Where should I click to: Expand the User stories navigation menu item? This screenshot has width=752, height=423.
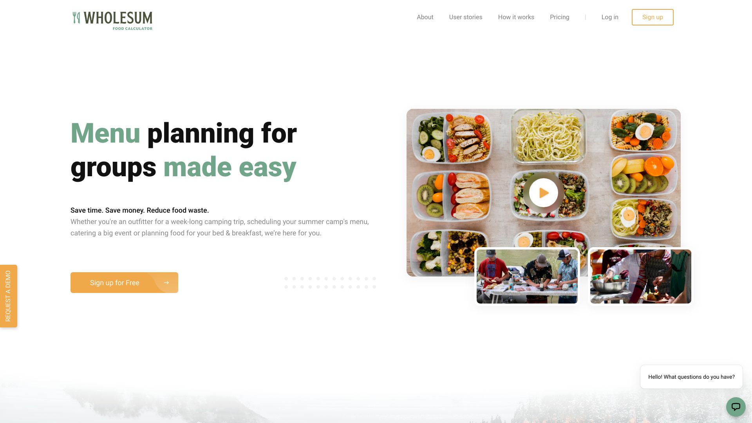[465, 17]
